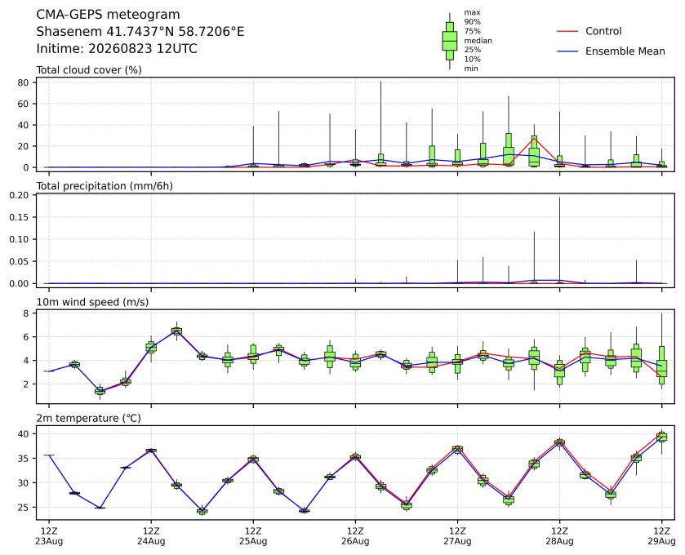Image resolution: width=685 pixels, height=555 pixels.
Task: Click the '6' tick on wind speed axis
Action: pyautogui.click(x=26, y=337)
